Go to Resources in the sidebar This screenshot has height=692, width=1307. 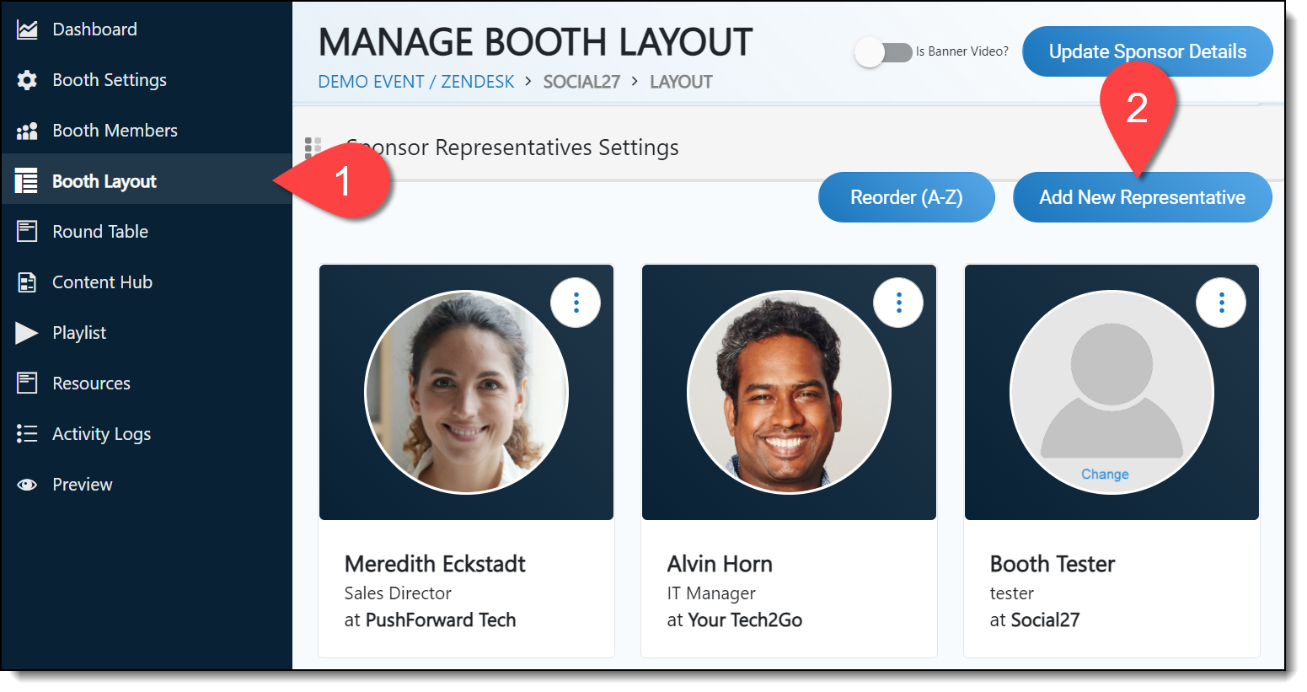pos(91,384)
